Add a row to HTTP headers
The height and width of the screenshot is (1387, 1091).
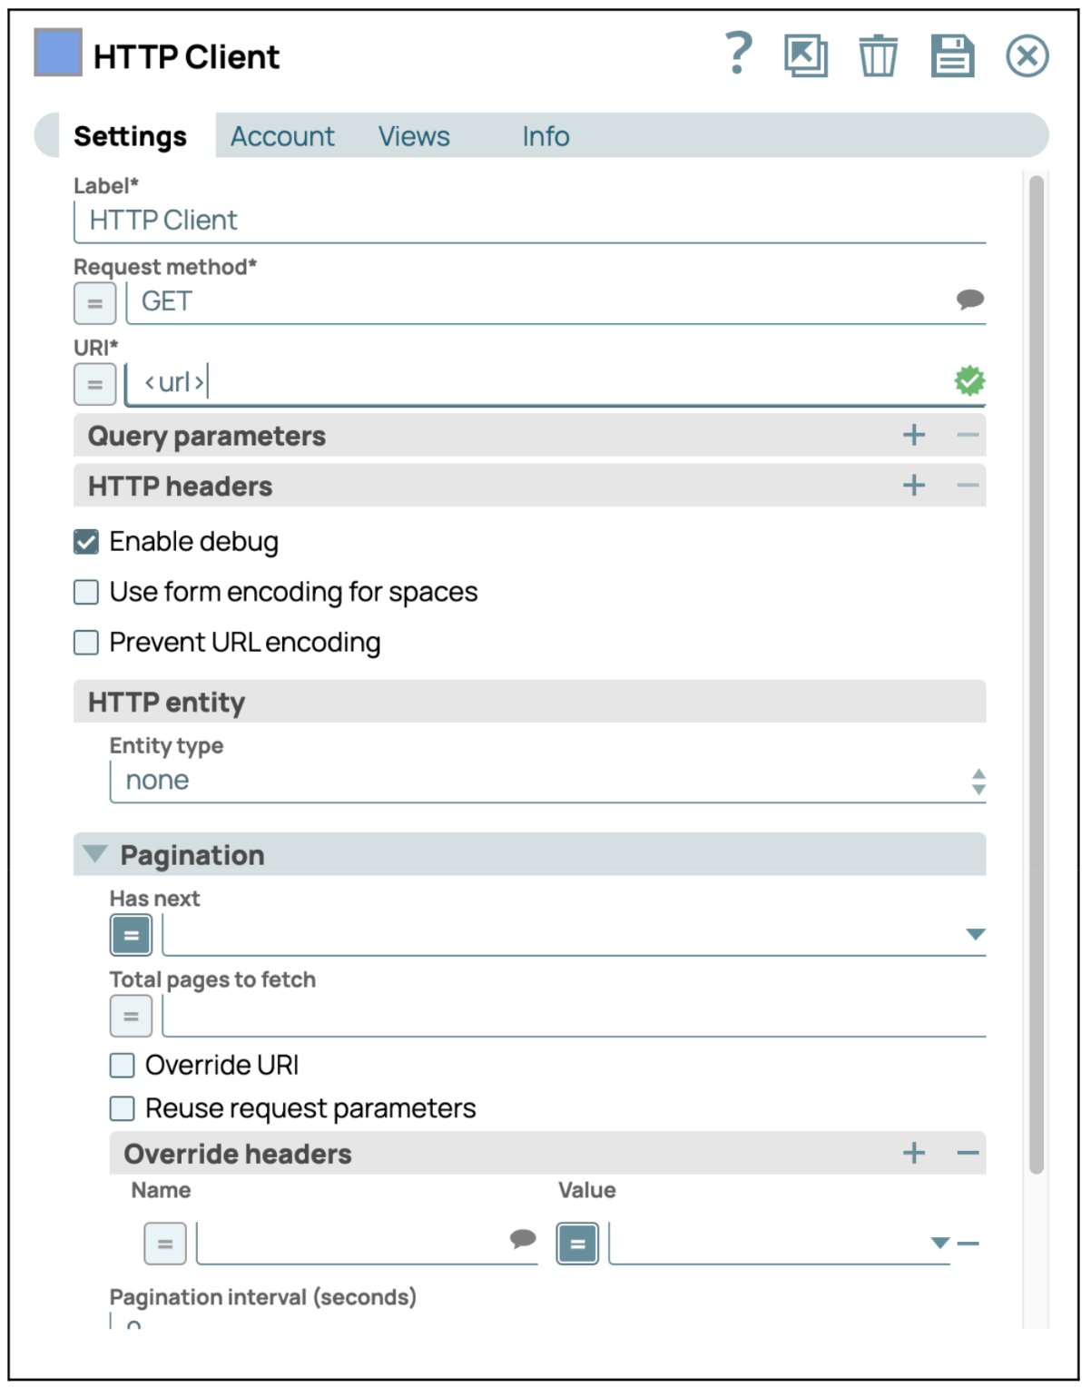pyautogui.click(x=914, y=486)
